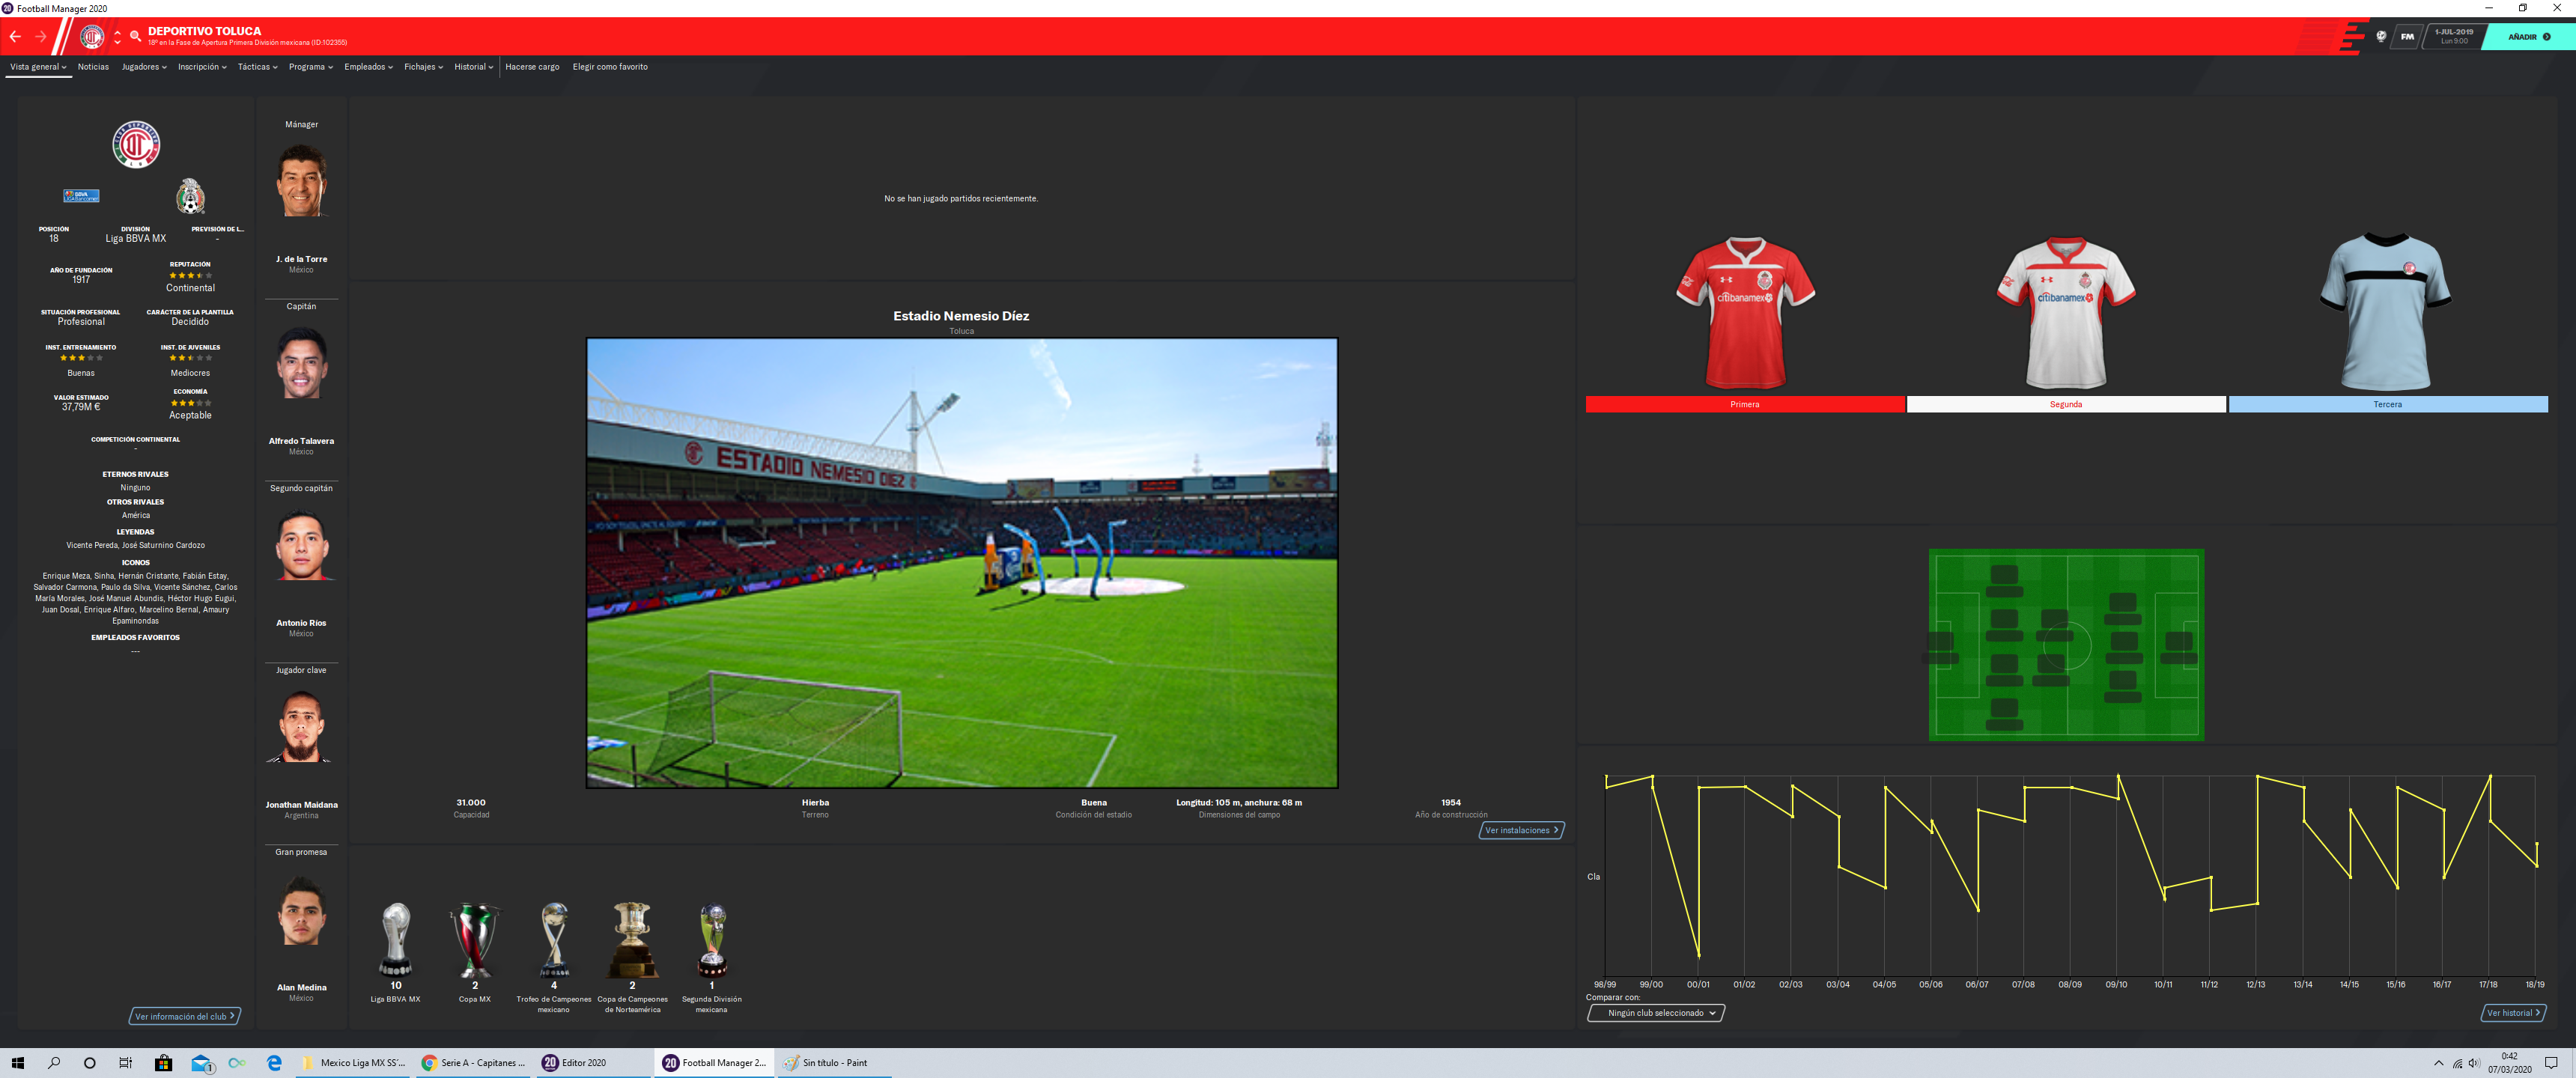Open the Copa de Campeones de Norteamérica trophy
The image size is (2576, 1078).
pyautogui.click(x=633, y=939)
